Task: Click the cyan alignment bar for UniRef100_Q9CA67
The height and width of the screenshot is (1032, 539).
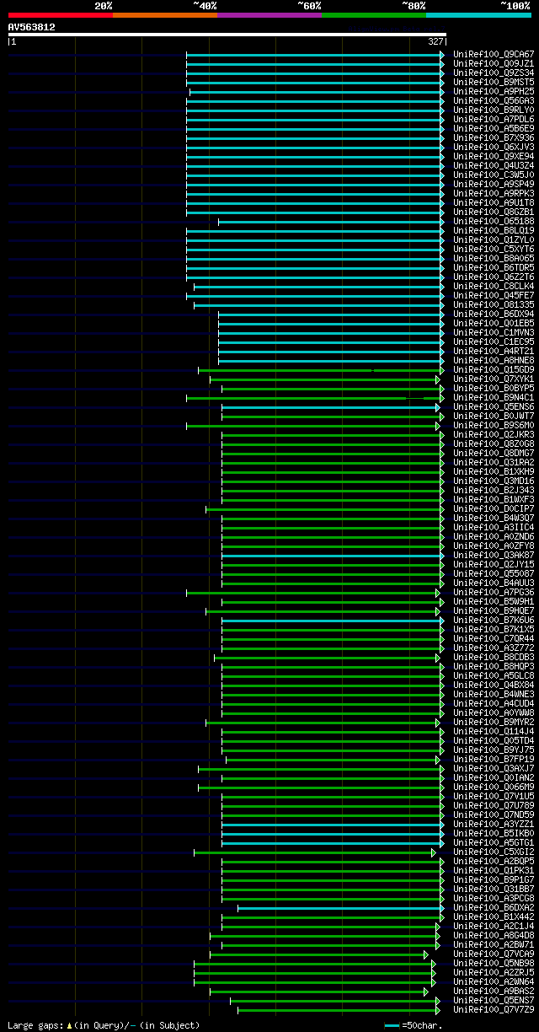Action: (x=315, y=55)
